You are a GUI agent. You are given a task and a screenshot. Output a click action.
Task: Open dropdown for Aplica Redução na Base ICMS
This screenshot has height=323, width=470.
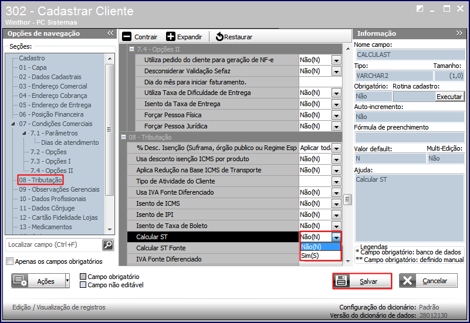pyautogui.click(x=336, y=171)
